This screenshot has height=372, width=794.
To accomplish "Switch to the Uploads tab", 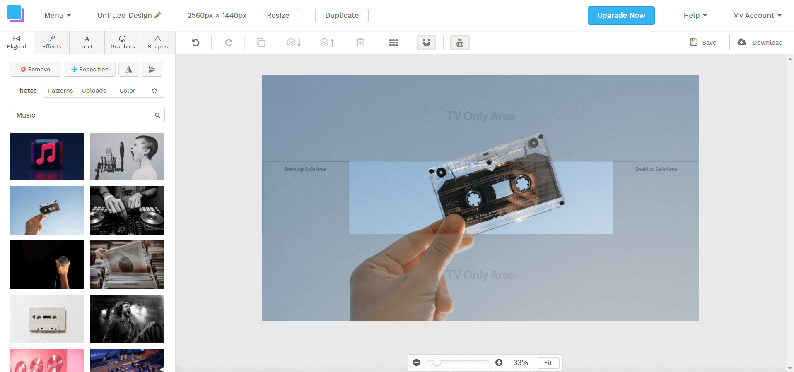I will click(x=94, y=91).
